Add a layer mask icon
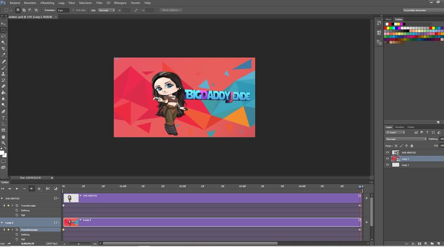444x247 pixels. [420, 243]
